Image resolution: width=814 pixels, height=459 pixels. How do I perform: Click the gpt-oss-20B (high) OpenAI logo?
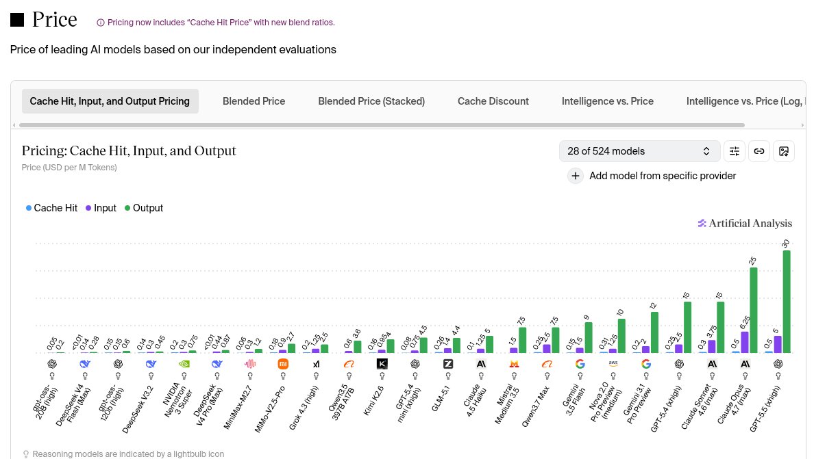tap(52, 364)
